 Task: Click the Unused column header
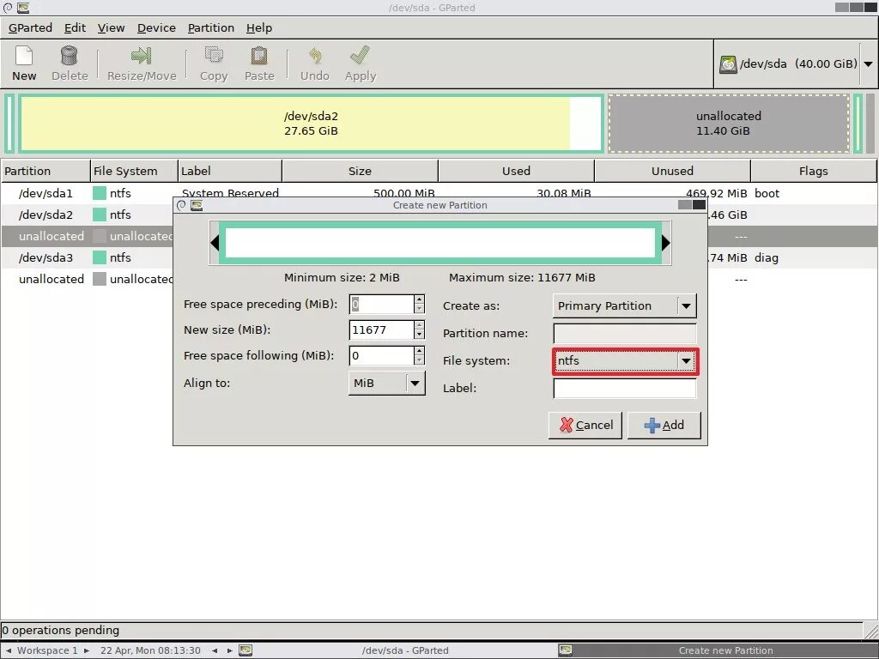tap(672, 171)
